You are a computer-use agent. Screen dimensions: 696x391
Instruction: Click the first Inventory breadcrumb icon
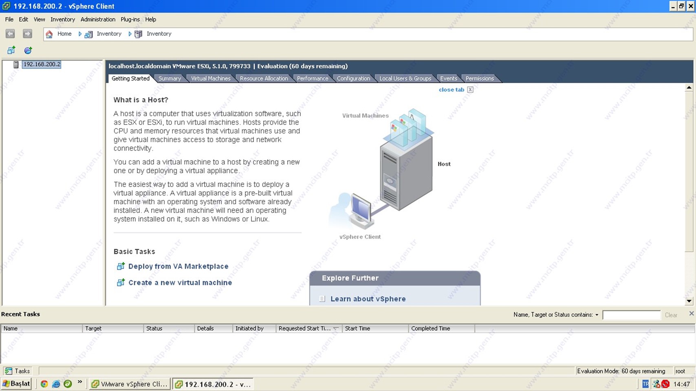[x=88, y=34]
